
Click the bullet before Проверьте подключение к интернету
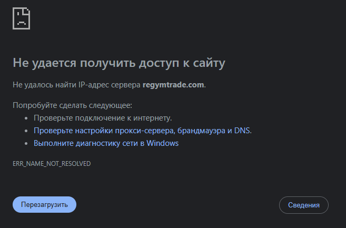tap(26, 118)
